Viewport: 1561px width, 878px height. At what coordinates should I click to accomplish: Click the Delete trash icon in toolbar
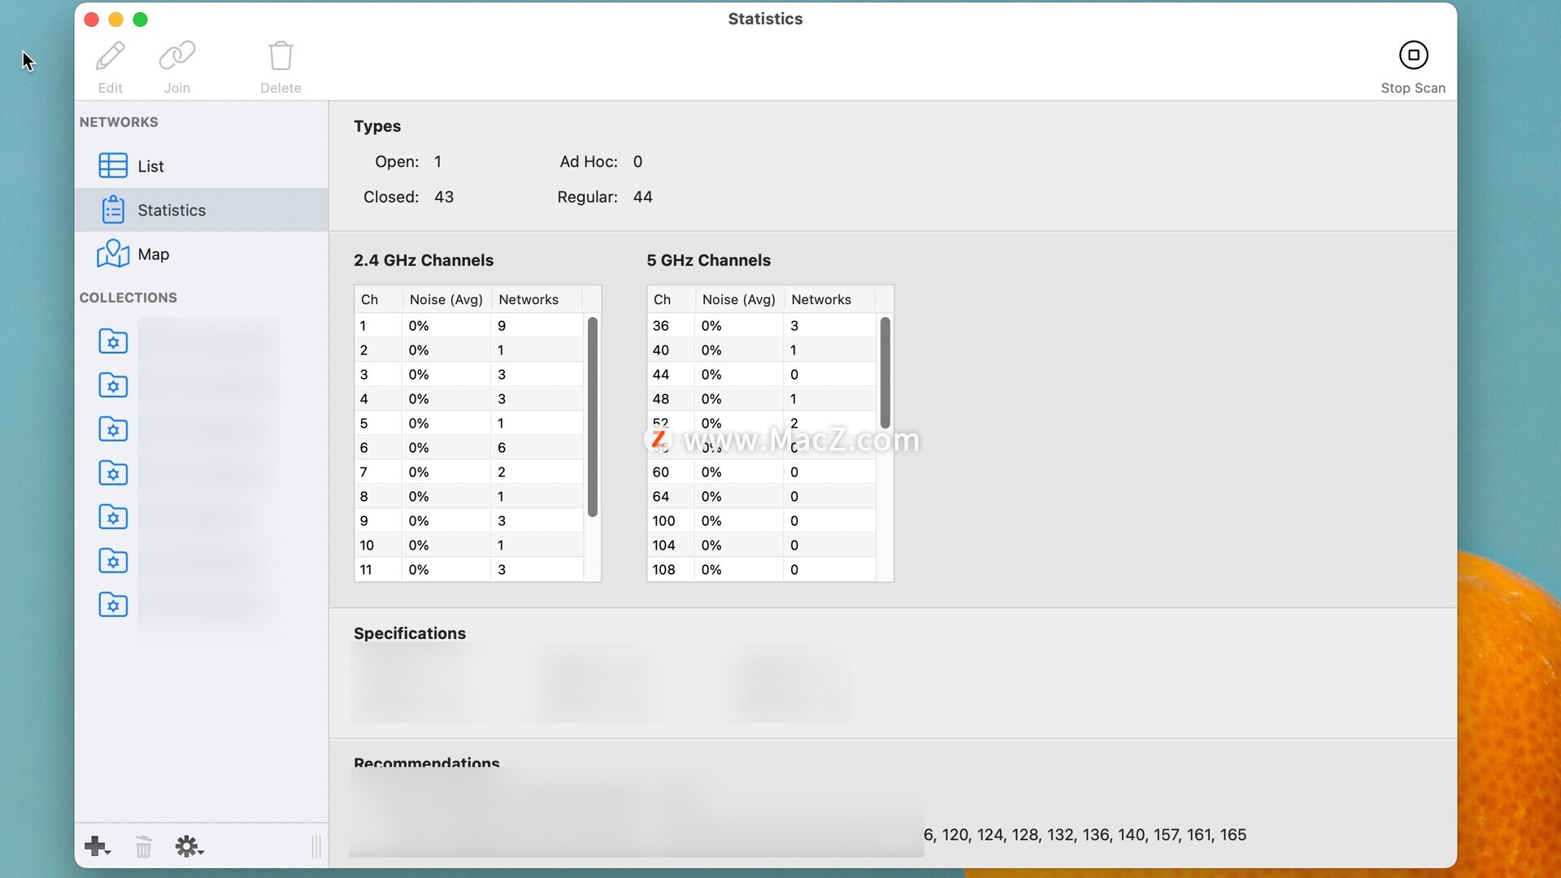280,56
